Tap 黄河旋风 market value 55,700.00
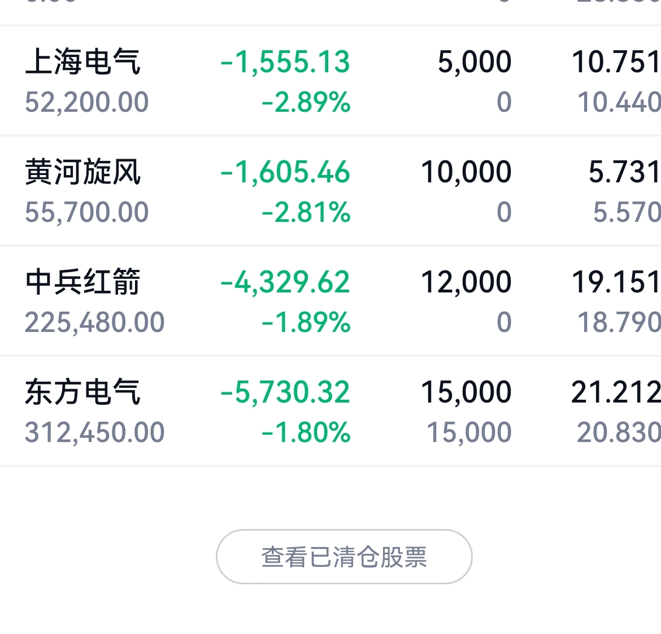This screenshot has height=634, width=661. coord(87,212)
